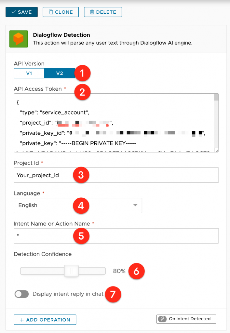The height and width of the screenshot is (333, 230).
Task: Click the SAVE button
Action: click(x=22, y=12)
